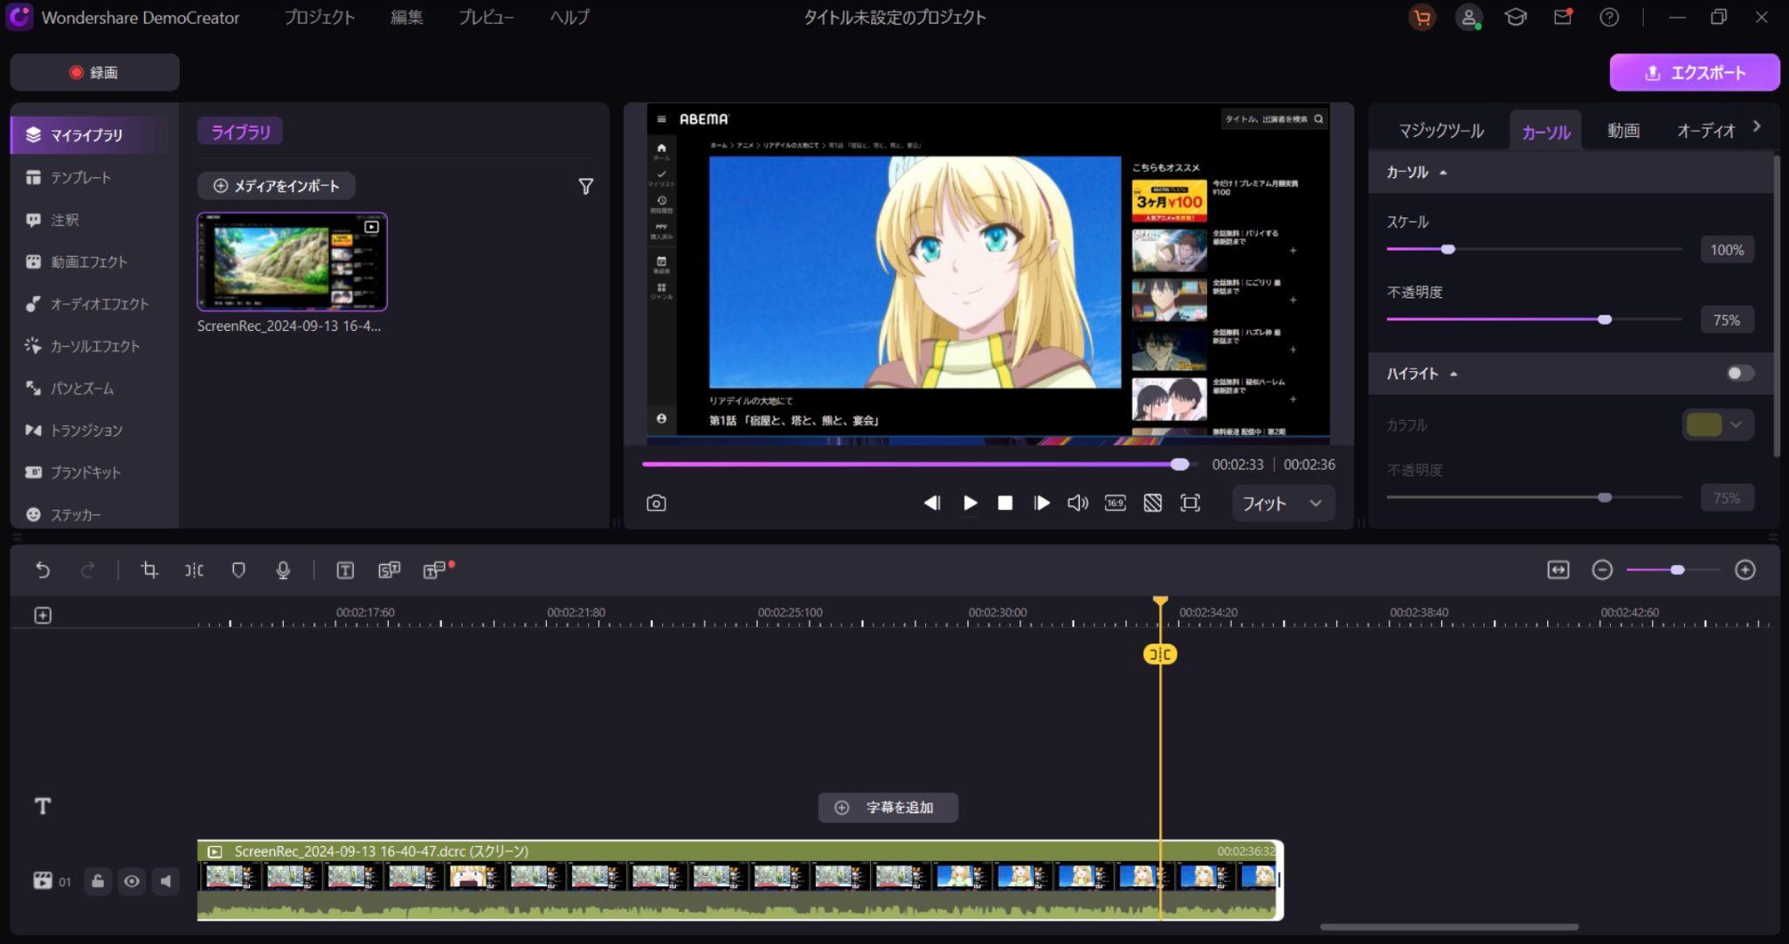Click the Add Subtitles button
The height and width of the screenshot is (944, 1789).
click(888, 808)
